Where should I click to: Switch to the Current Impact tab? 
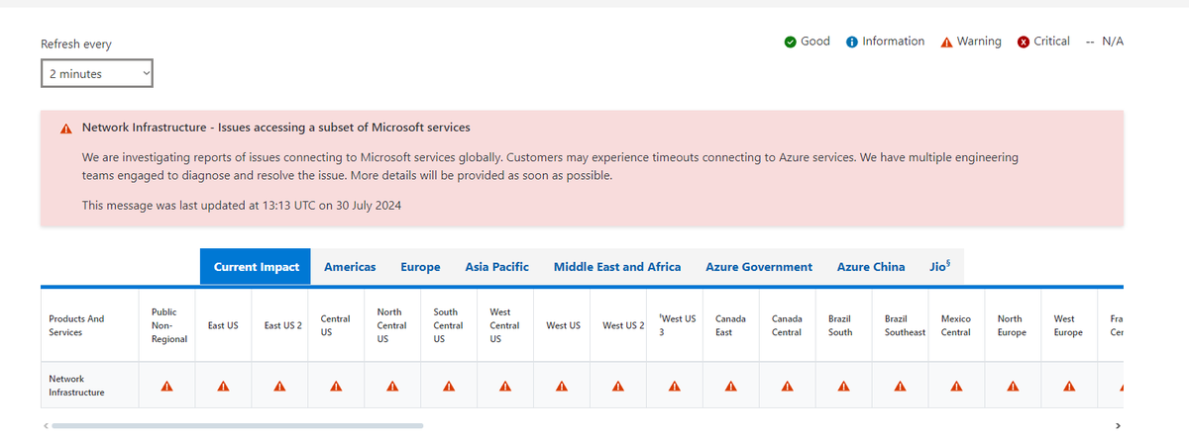click(x=256, y=267)
